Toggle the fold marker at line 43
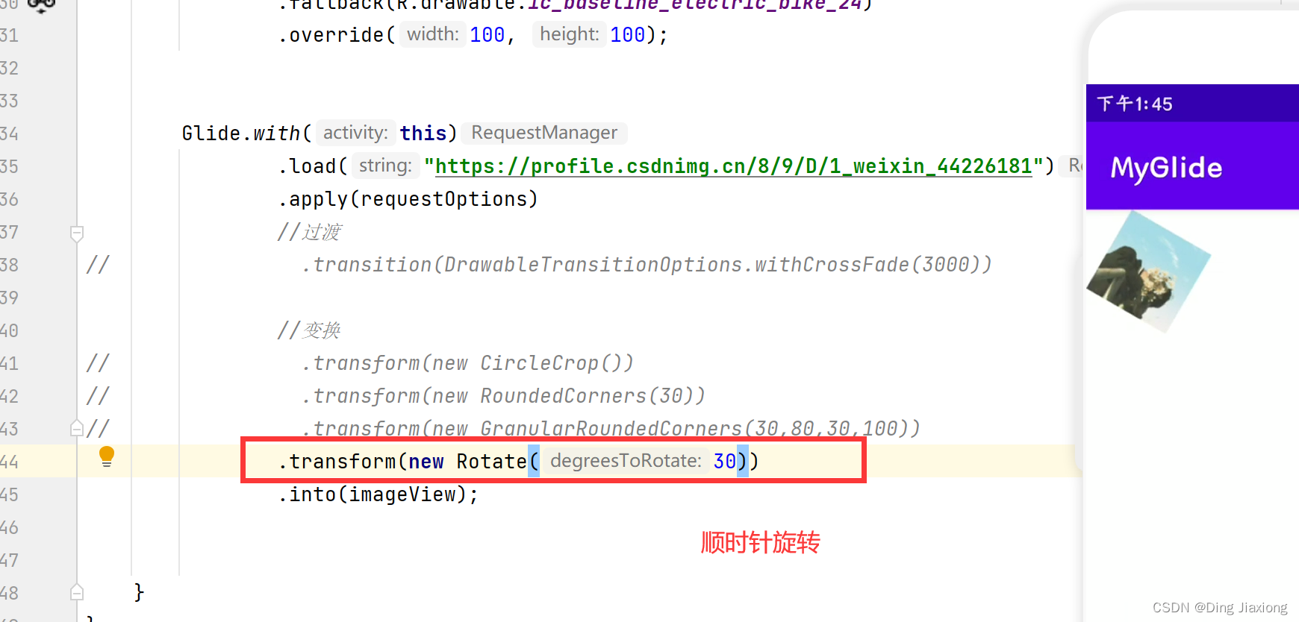 [x=77, y=428]
